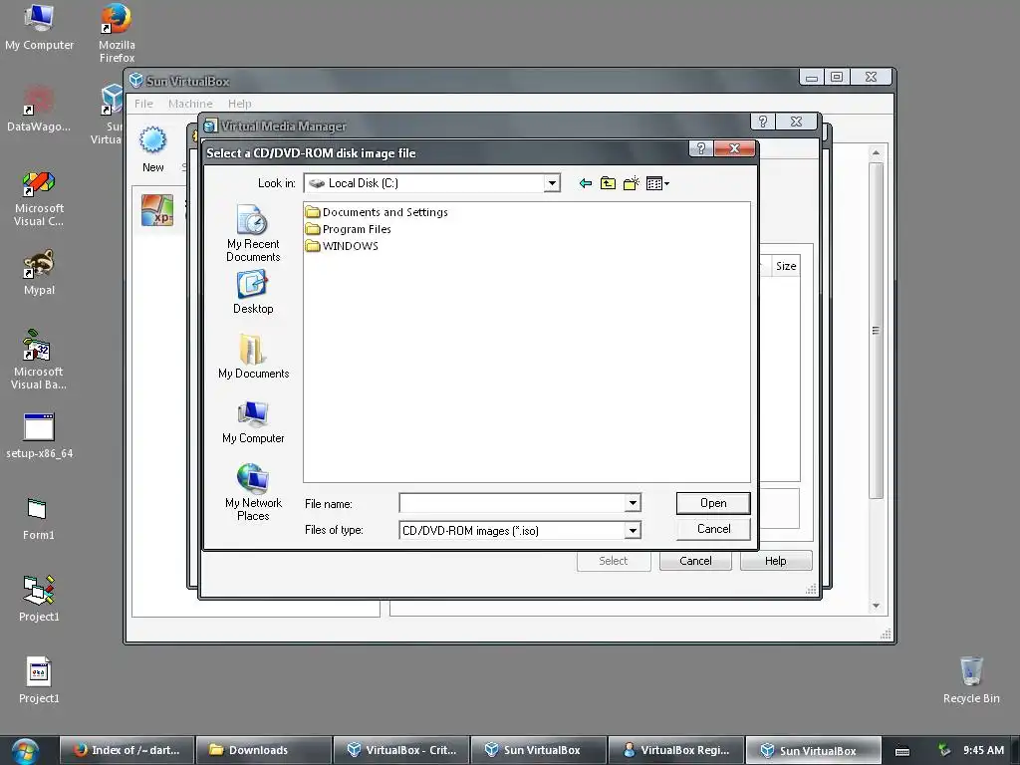Expand the Files of type dropdown
Image resolution: width=1020 pixels, height=765 pixels.
pyautogui.click(x=633, y=531)
